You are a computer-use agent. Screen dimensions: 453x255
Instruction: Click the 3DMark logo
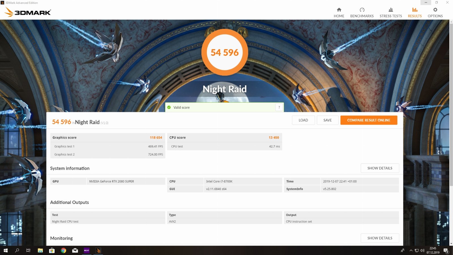pyautogui.click(x=28, y=12)
